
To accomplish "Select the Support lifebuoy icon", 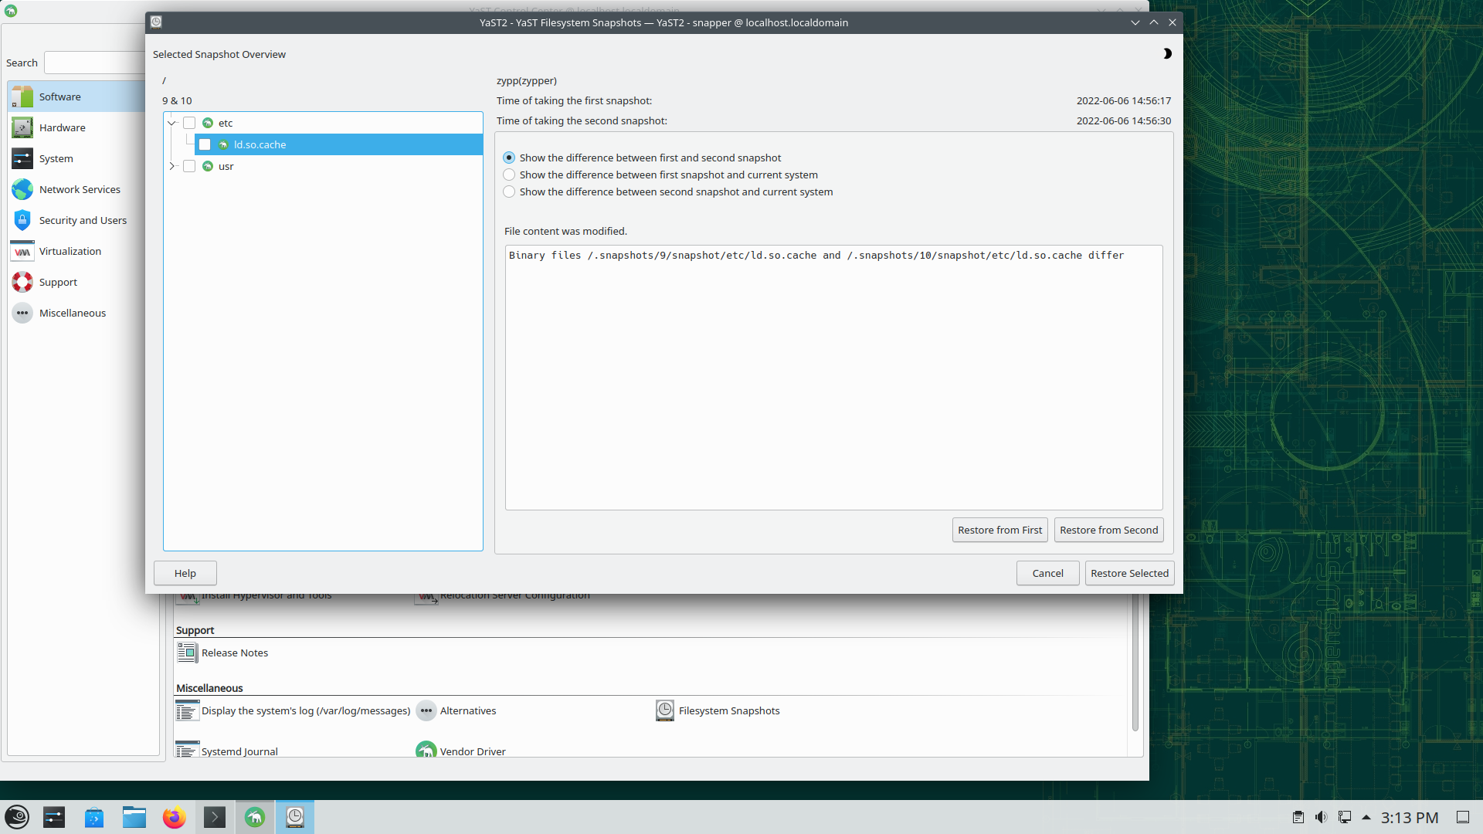I will (22, 282).
